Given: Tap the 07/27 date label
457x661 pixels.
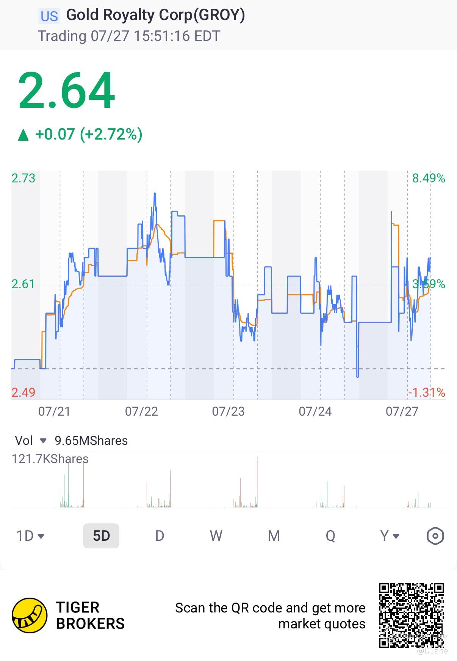Looking at the screenshot, I should 402,411.
